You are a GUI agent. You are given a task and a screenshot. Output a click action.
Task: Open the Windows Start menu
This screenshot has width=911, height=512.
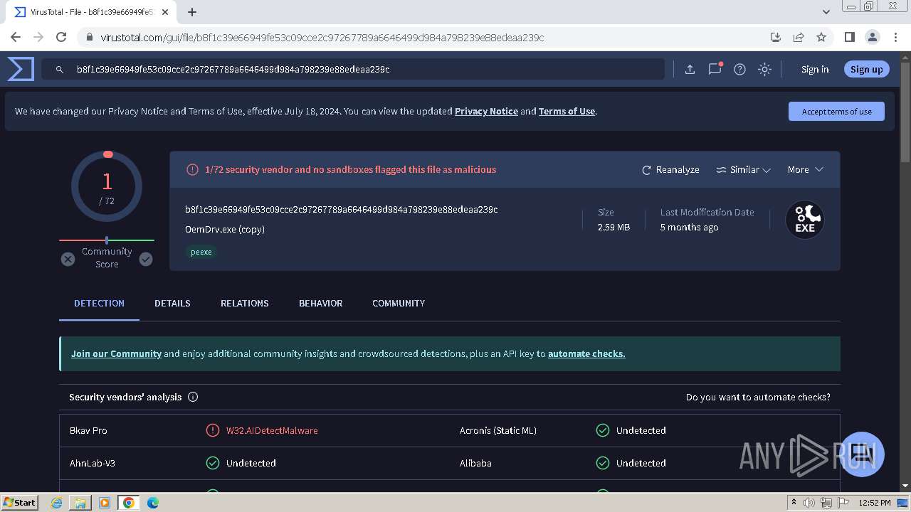pyautogui.click(x=20, y=503)
